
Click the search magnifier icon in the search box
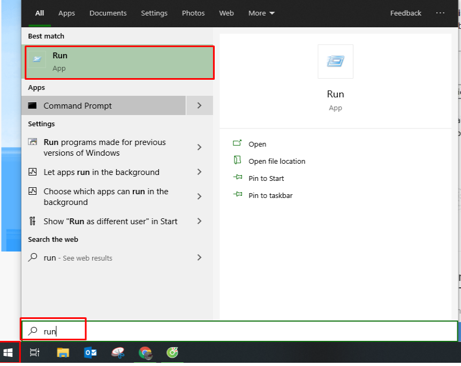(x=33, y=331)
